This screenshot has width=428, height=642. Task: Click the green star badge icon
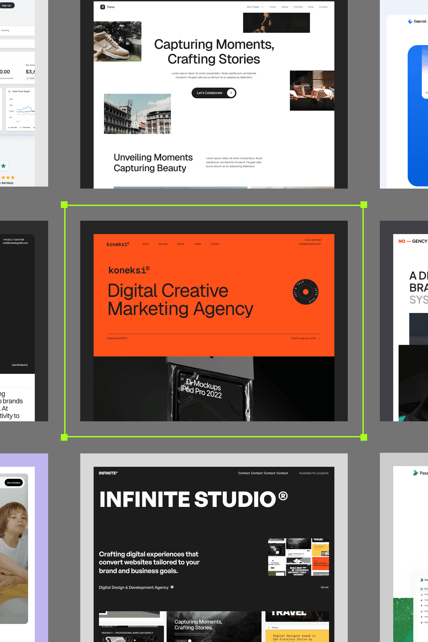coord(3,166)
